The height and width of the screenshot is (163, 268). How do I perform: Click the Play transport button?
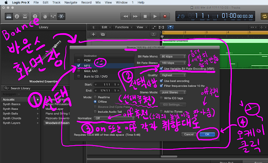[x=155, y=16]
